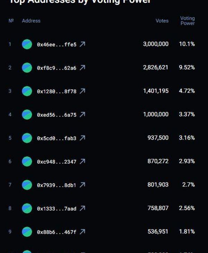
Task: Open address 0x5cd0...fab3 profile
Action: pos(57,138)
